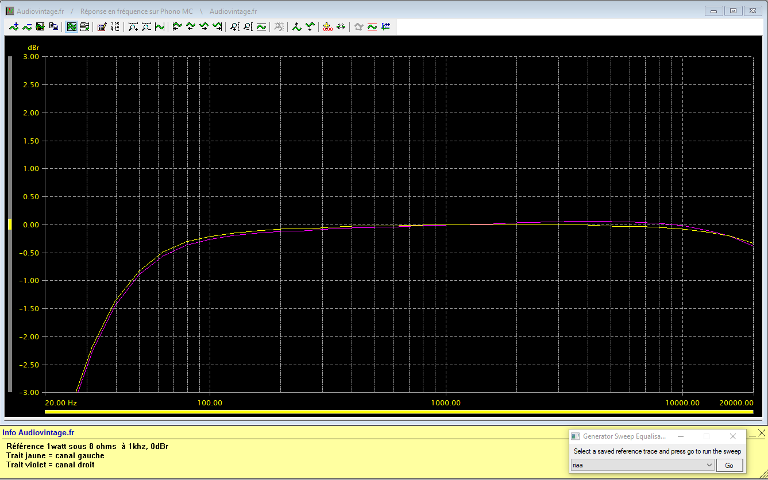768x480 pixels.
Task: Click the magnifier plus with bracket icon
Action: tap(234, 26)
